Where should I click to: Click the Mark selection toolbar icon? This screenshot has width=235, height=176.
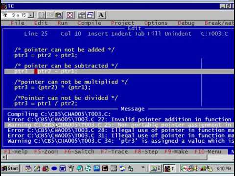tap(42, 15)
